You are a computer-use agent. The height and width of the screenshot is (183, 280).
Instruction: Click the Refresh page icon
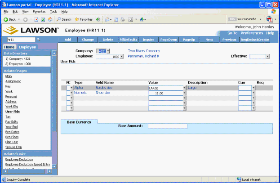coord(43,19)
